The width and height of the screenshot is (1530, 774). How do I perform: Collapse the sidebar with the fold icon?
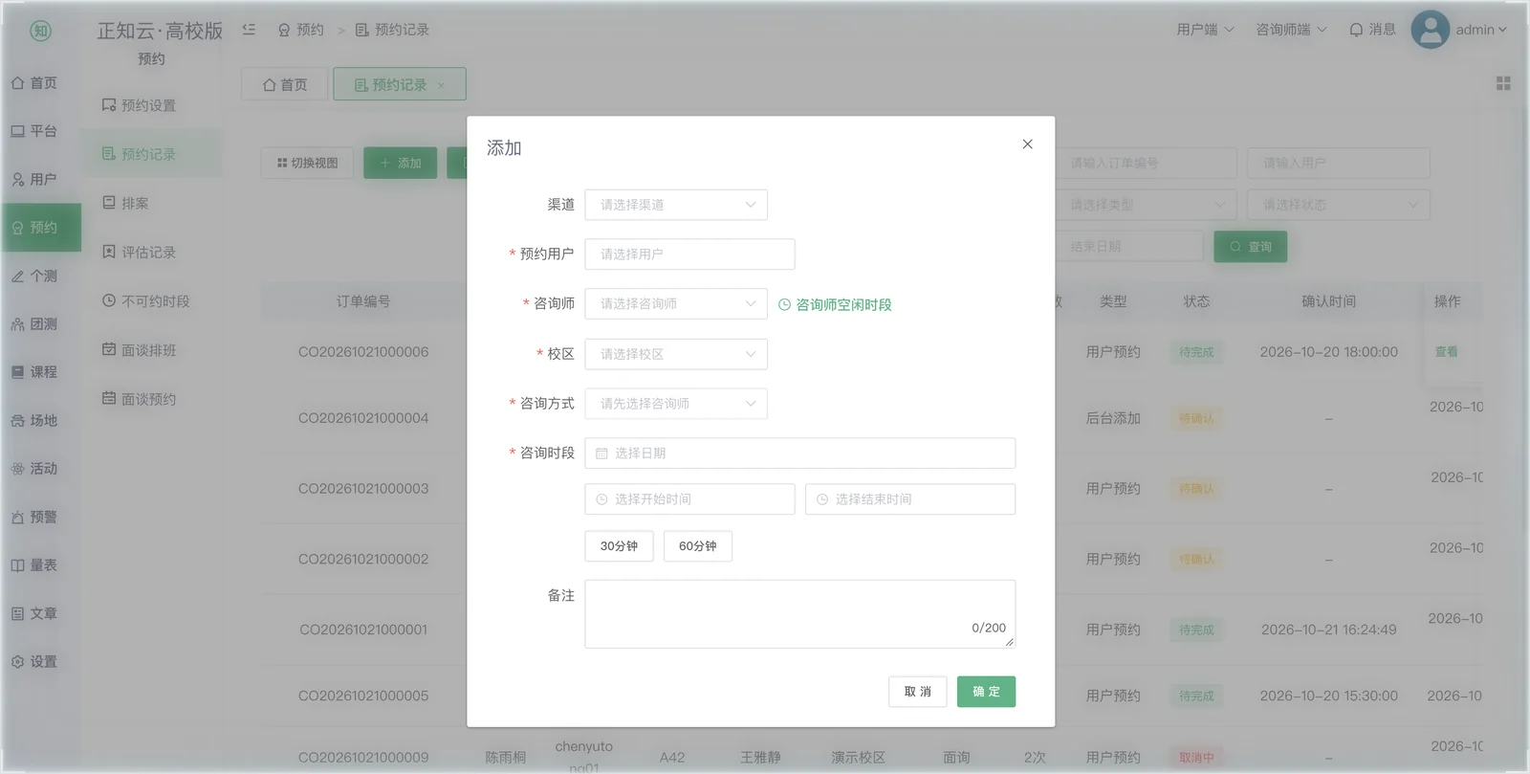tap(249, 30)
